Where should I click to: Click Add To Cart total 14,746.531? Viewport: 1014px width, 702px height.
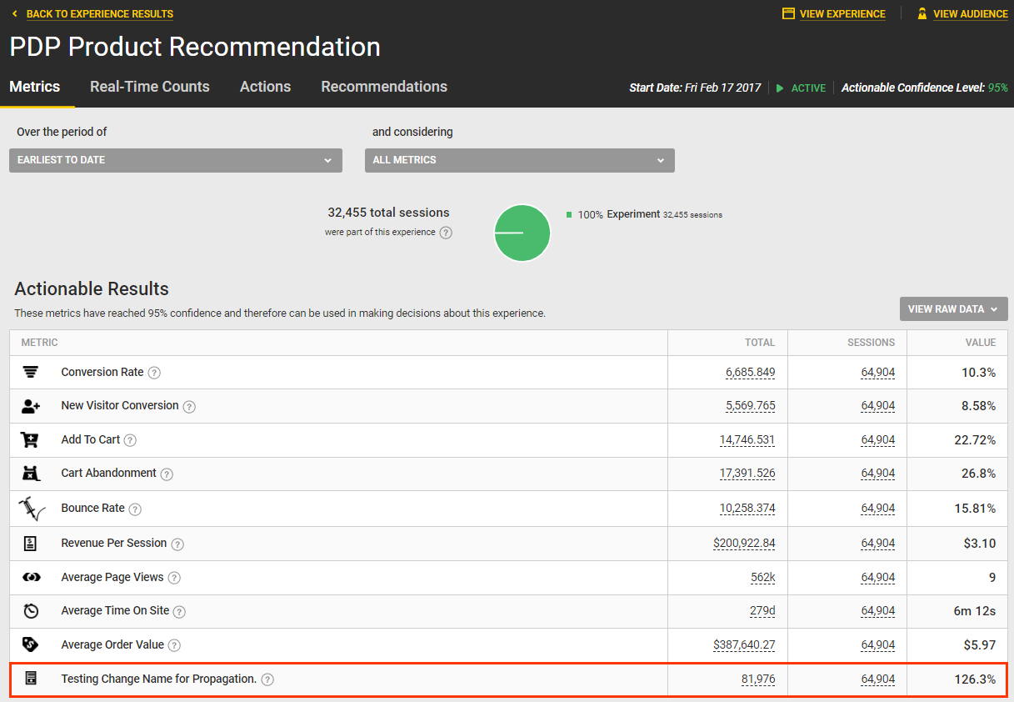click(747, 439)
